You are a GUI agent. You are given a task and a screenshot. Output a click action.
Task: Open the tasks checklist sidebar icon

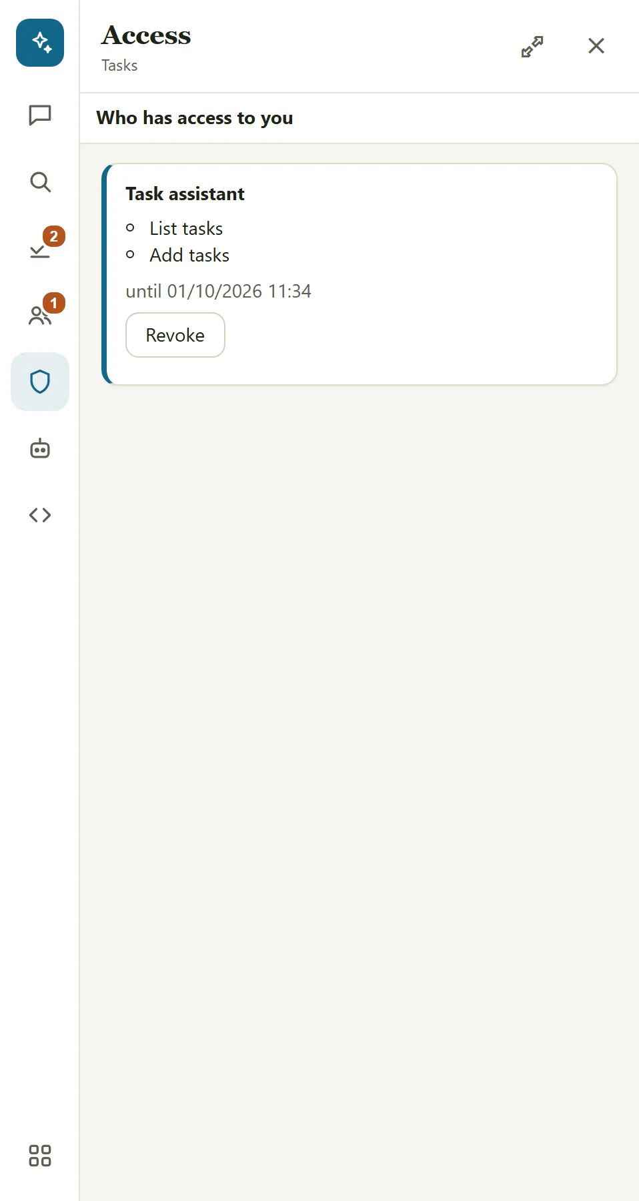point(40,249)
